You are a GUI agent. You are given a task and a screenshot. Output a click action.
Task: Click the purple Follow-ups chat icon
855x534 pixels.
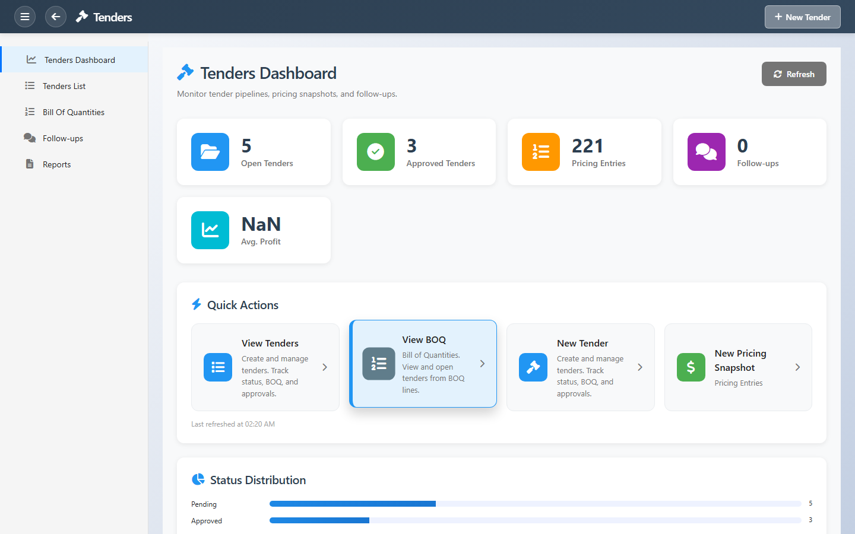(706, 152)
